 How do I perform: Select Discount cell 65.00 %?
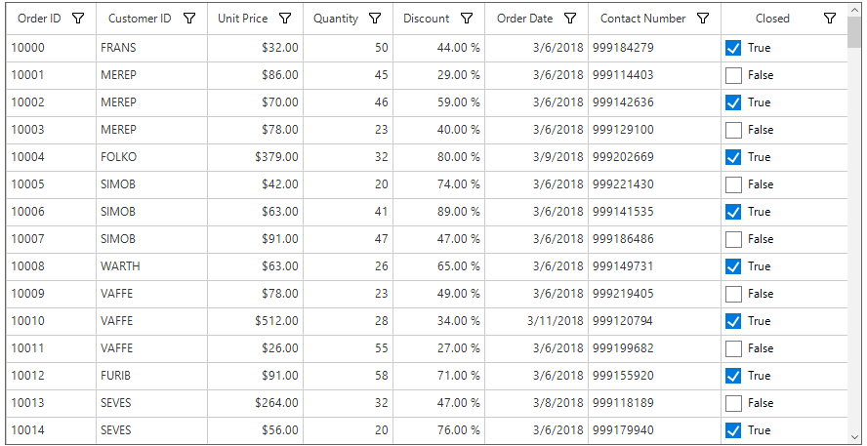[439, 267]
